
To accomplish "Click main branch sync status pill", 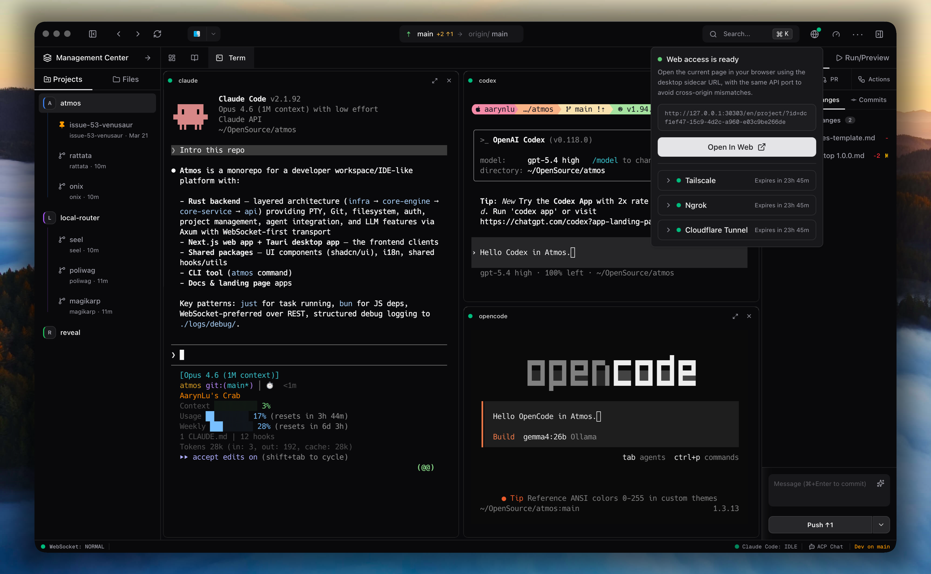I will [461, 34].
